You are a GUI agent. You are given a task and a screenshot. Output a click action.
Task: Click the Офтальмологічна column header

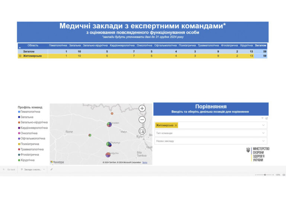(x=165, y=45)
